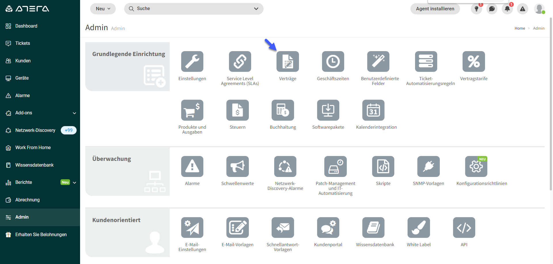Expand the search bar dropdown chevron
The image size is (553, 264).
[256, 9]
